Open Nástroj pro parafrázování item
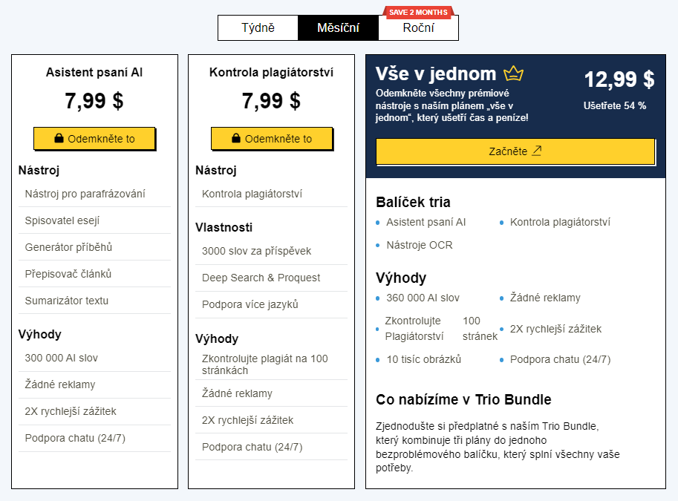The image size is (678, 501). [85, 194]
